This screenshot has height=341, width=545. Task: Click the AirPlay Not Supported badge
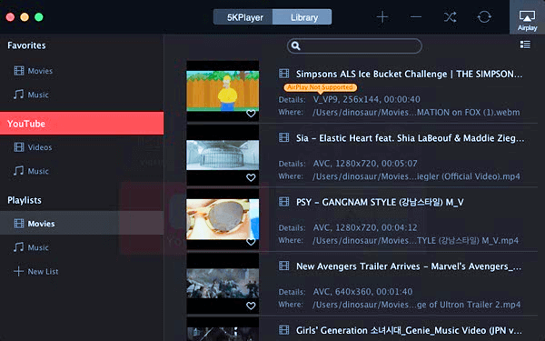(320, 87)
